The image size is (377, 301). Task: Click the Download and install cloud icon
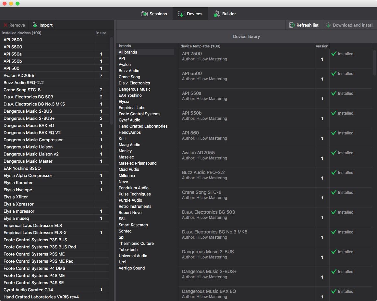click(328, 25)
